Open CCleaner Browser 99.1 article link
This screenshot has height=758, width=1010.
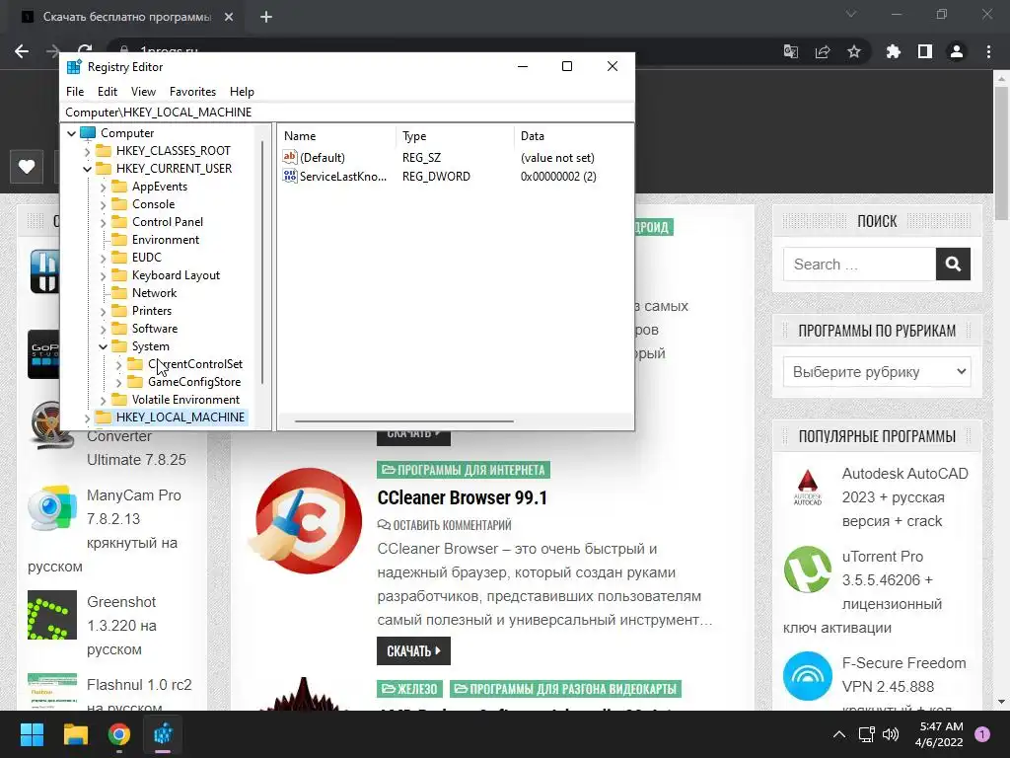pyautogui.click(x=462, y=497)
